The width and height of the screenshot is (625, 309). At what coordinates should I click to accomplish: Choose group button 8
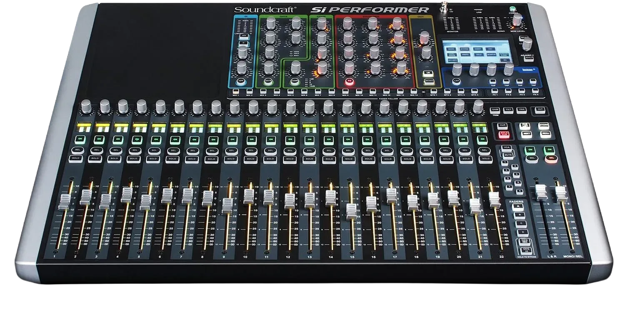click(x=520, y=191)
